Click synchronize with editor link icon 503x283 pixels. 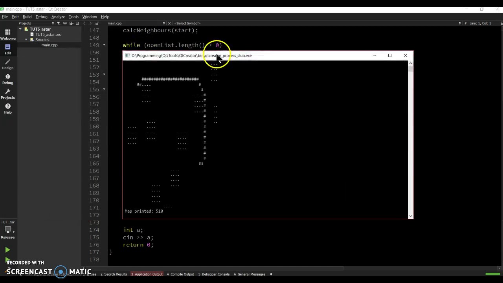point(65,23)
